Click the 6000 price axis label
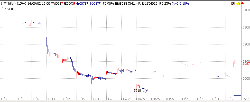 tap(246, 78)
